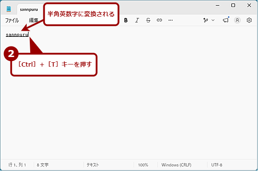This screenshot has height=171, width=258.
Task: Click the テキスト format indicator
Action: click(92, 165)
